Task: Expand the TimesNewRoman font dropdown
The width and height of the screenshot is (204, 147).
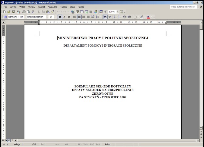Action: (x=47, y=17)
